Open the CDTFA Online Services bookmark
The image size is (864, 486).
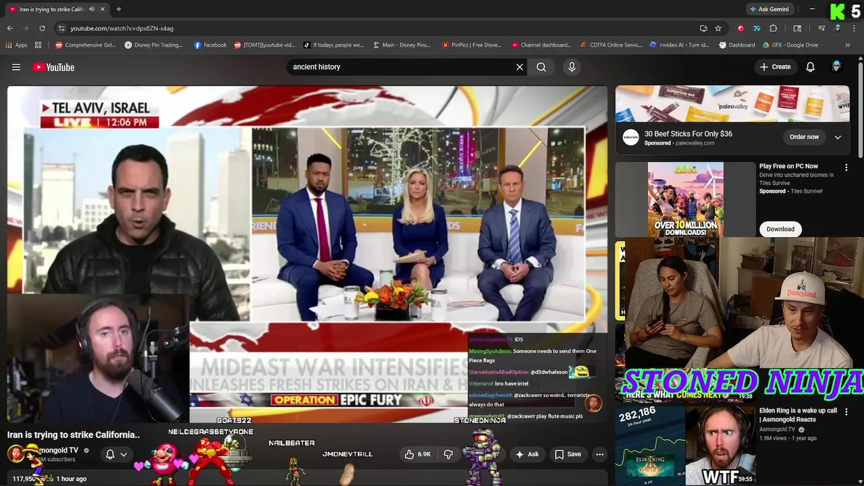[x=611, y=45]
